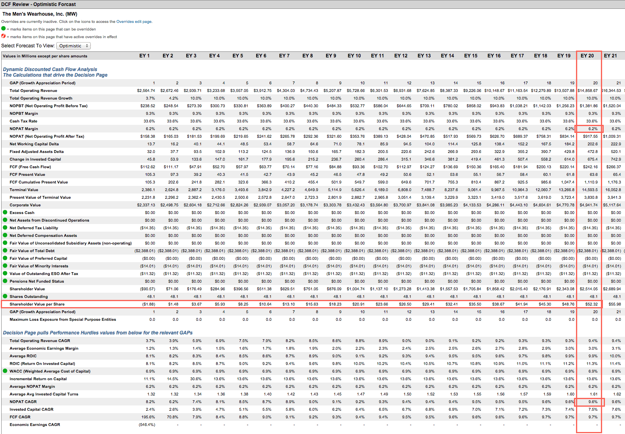Click green override dot for Net Assets from Discontinued Operations

[x=5, y=220]
